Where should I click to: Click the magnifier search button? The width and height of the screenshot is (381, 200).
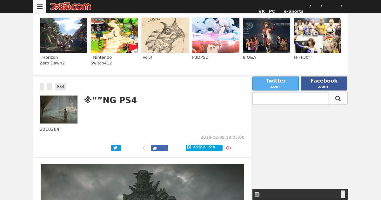[338, 98]
